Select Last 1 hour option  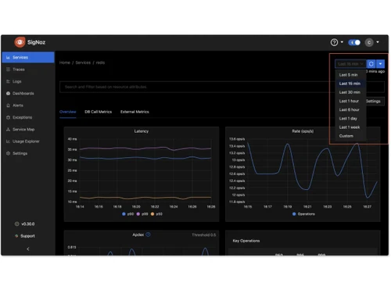[350, 101]
